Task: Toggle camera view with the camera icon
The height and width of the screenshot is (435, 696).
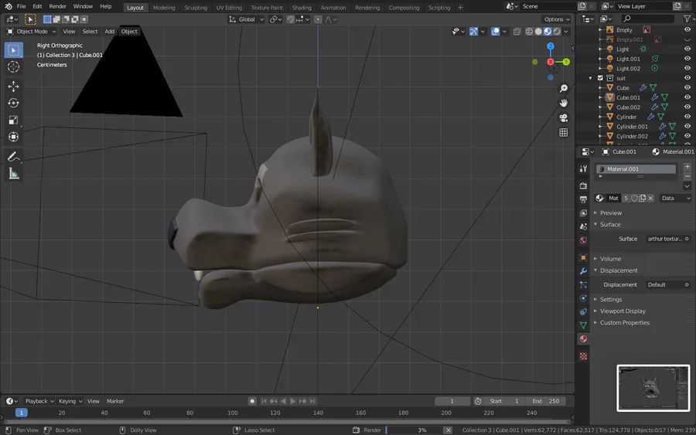Action: (563, 118)
